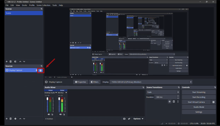
Task: Click the main preview canvas
Action: (x=129, y=42)
